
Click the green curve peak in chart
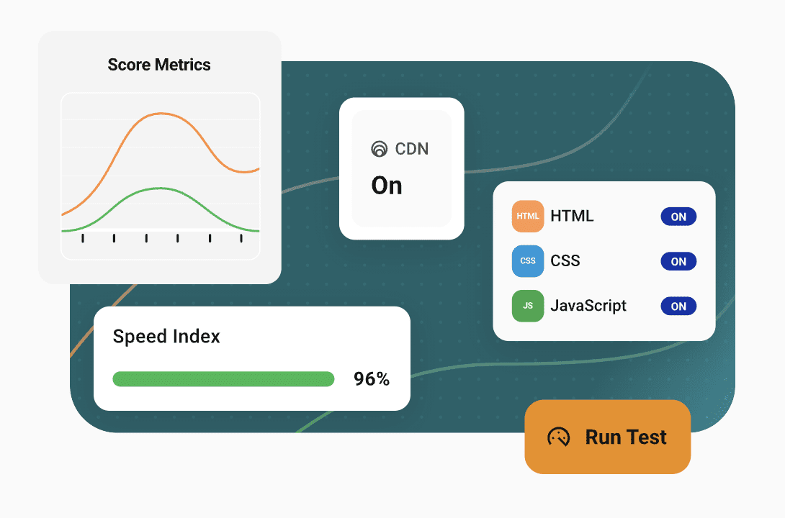click(x=160, y=188)
